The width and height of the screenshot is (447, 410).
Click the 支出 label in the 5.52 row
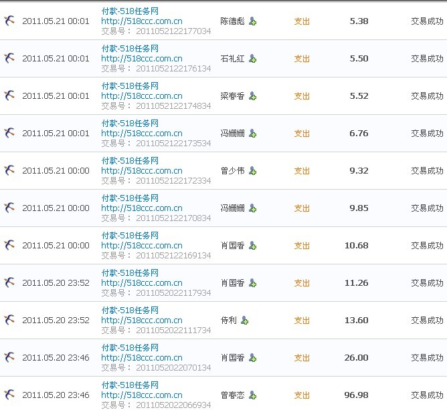coord(302,96)
